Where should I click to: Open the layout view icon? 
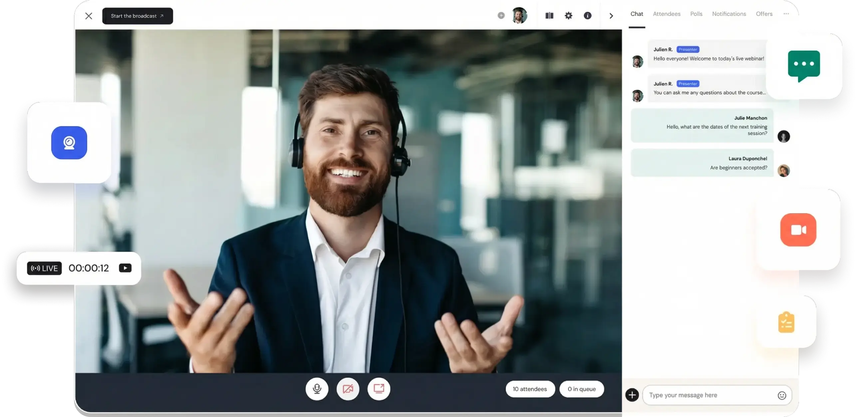coord(549,15)
